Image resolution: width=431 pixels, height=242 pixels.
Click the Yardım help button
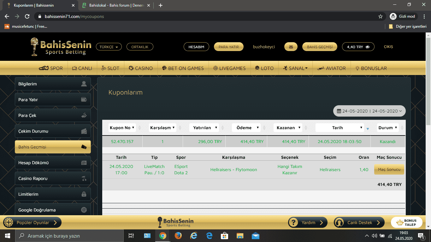[x=308, y=222]
